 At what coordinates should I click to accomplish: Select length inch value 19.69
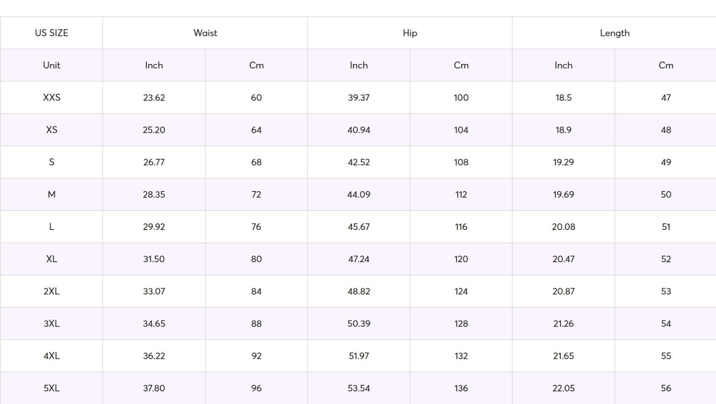tap(563, 195)
